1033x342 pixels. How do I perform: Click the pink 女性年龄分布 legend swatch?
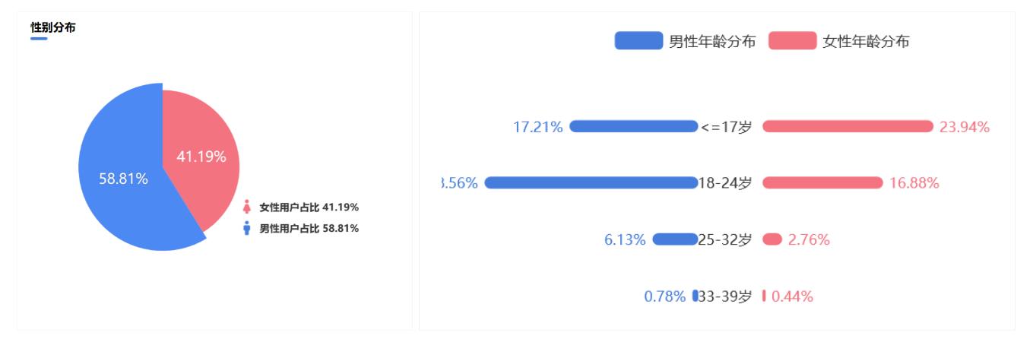coord(792,41)
